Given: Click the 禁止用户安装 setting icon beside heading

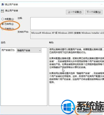Looking at the screenshot, I should [x=2, y=11].
